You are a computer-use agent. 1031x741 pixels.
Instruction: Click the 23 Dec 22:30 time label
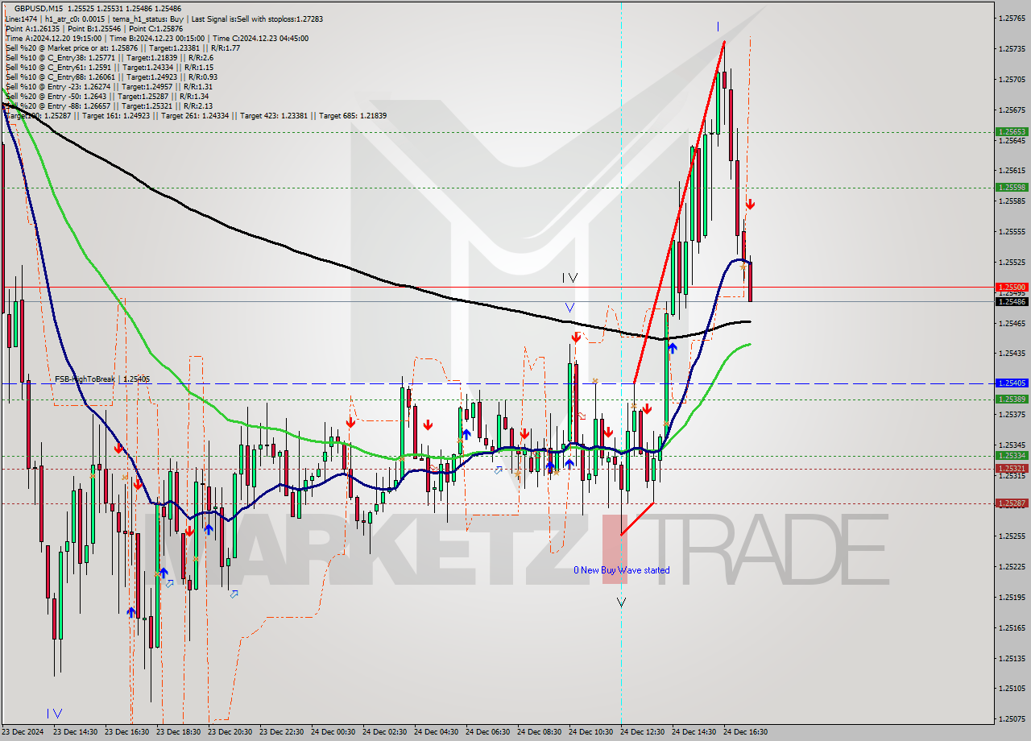281,732
